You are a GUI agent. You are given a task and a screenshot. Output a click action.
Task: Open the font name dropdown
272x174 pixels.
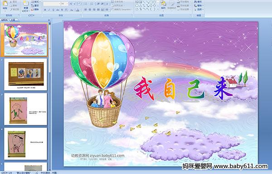52,4
